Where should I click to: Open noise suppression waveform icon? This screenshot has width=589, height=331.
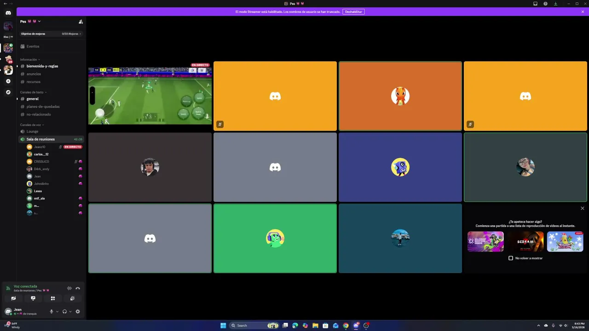69,288
